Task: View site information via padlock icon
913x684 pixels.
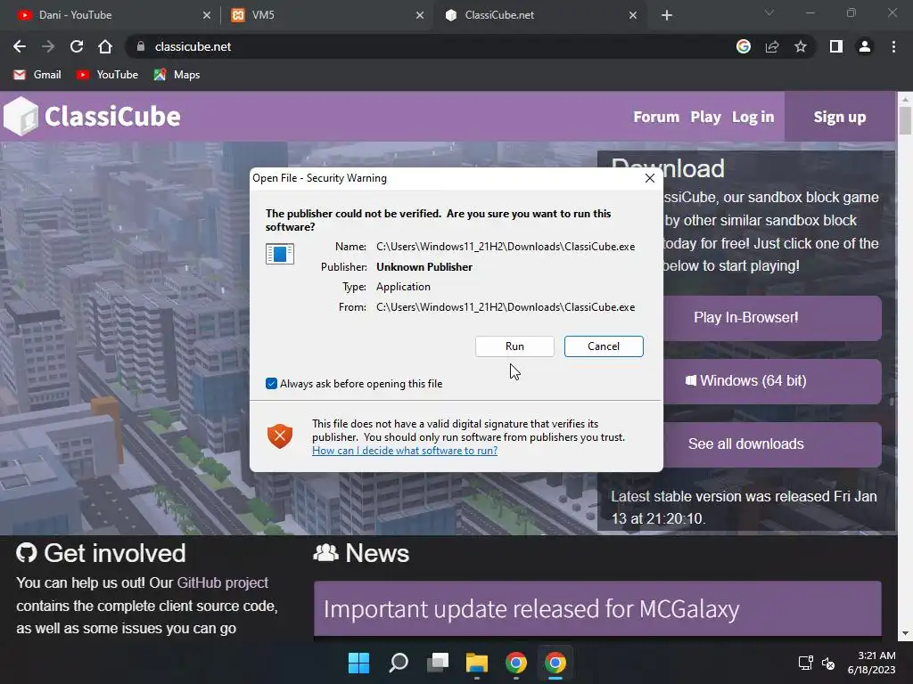Action: [x=140, y=46]
